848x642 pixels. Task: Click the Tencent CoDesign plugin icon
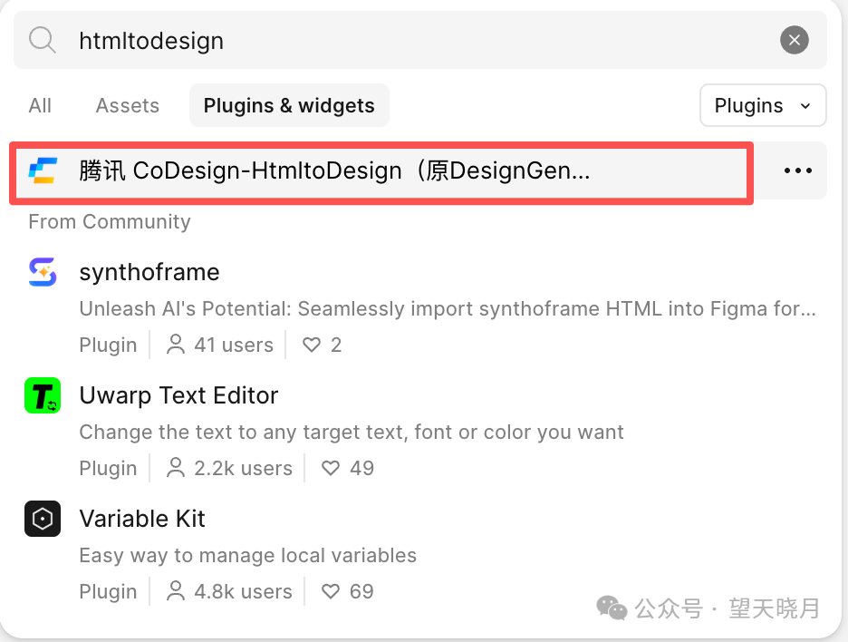43,170
